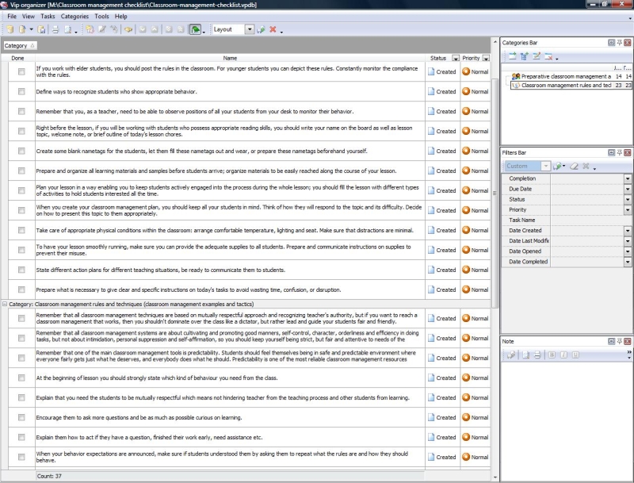Click the Bold icon in the Note toolbar
This screenshot has width=634, height=483.
[552, 354]
